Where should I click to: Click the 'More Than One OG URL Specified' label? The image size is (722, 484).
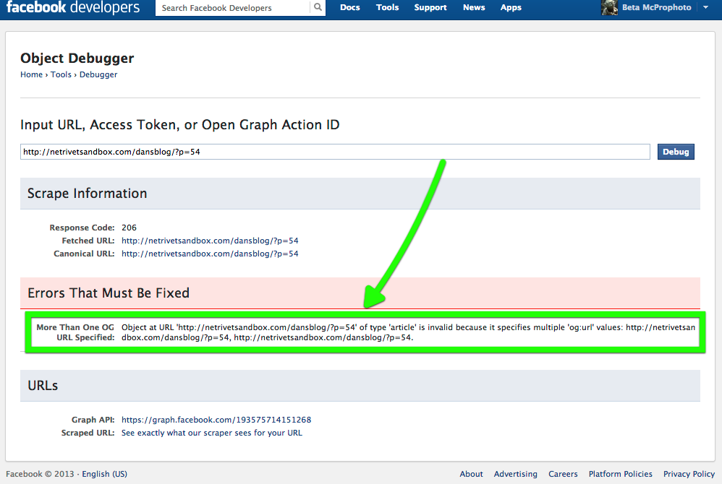[75, 332]
